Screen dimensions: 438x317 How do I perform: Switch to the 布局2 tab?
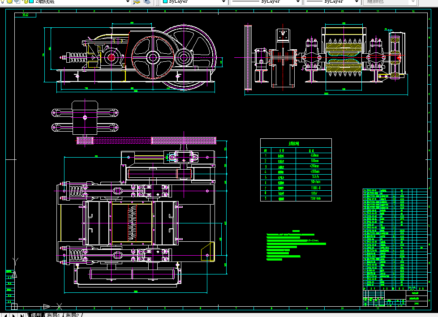click(72, 315)
